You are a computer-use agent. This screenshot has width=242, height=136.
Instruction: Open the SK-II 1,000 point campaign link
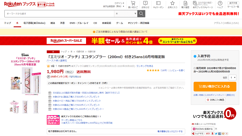tap(78, 109)
